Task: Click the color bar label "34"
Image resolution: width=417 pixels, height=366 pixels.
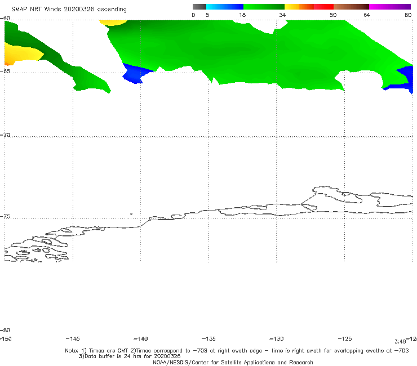Action: 282,15
